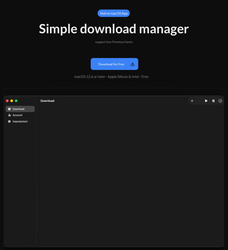Click the Account person icon
The image size is (228, 250).
[x=9, y=115]
